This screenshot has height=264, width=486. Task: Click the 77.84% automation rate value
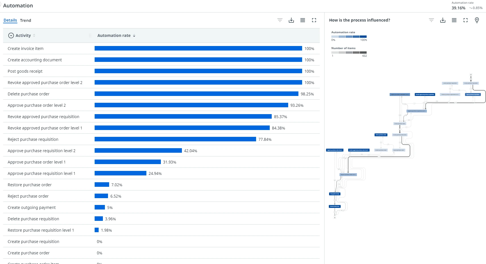(x=265, y=139)
